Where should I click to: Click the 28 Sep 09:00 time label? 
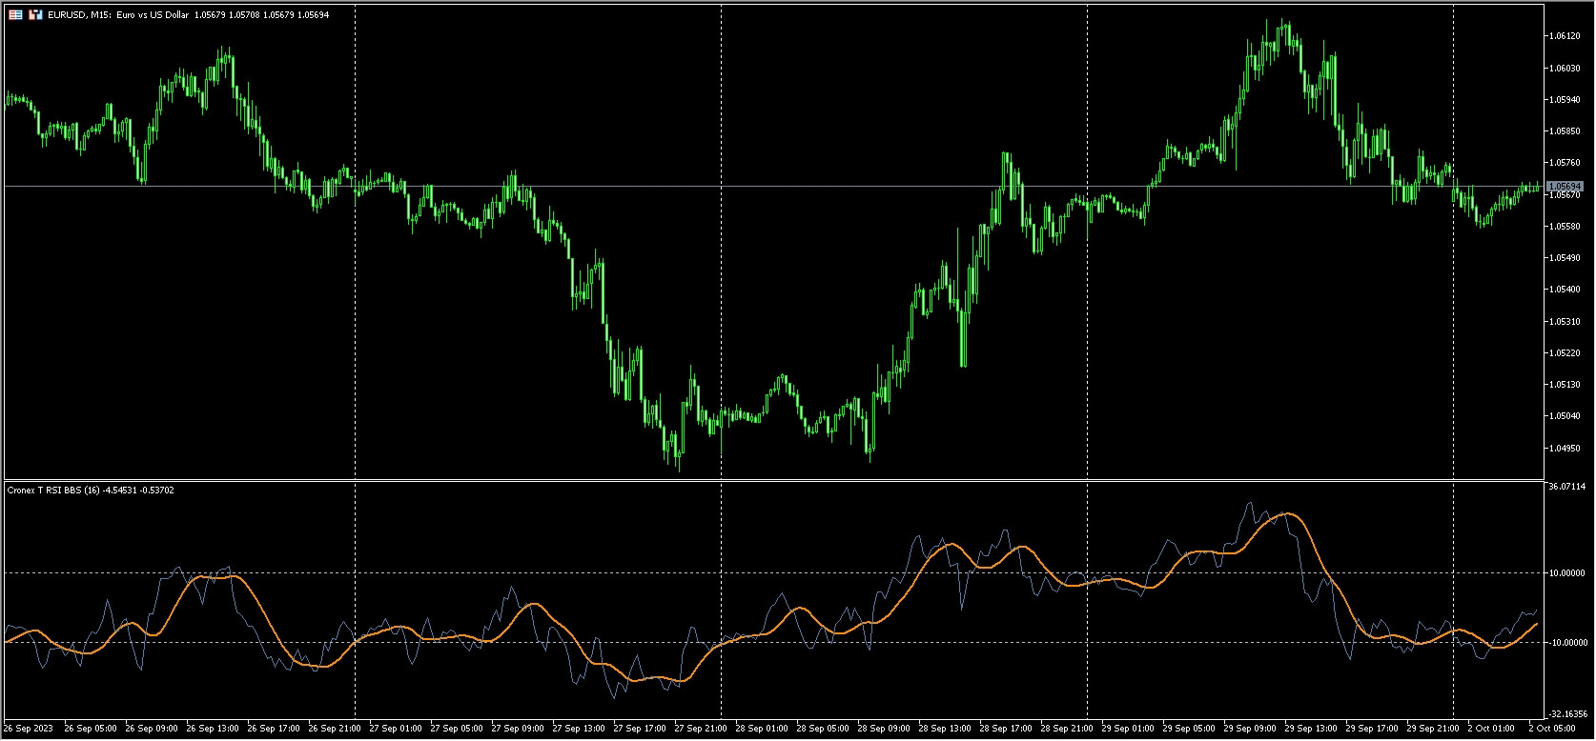pos(884,729)
